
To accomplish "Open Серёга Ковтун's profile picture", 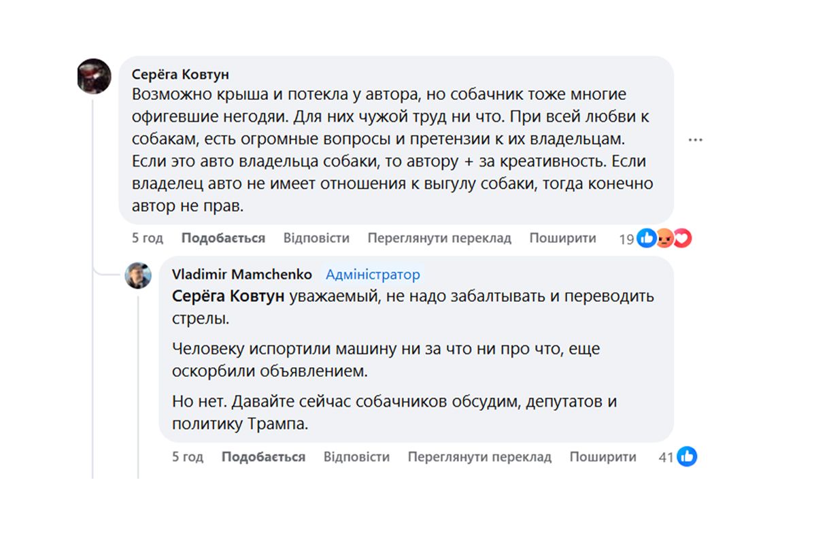I will click(93, 77).
